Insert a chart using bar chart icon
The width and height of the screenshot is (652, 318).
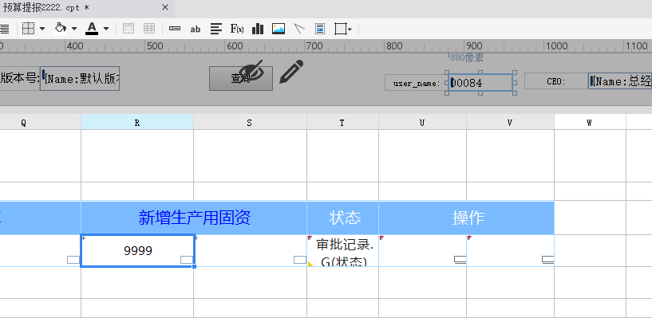point(258,29)
